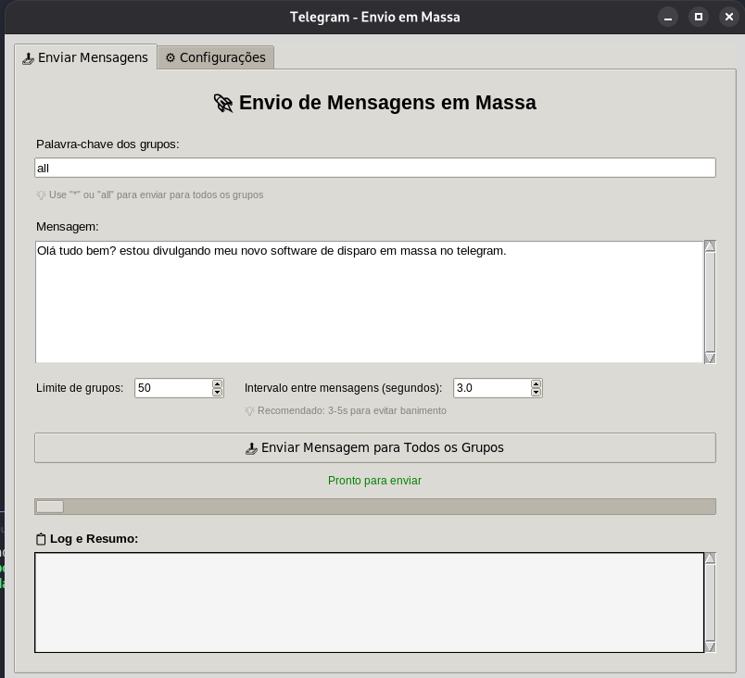Click the scrollbar of the log area
This screenshot has height=678, width=745.
(x=710, y=602)
